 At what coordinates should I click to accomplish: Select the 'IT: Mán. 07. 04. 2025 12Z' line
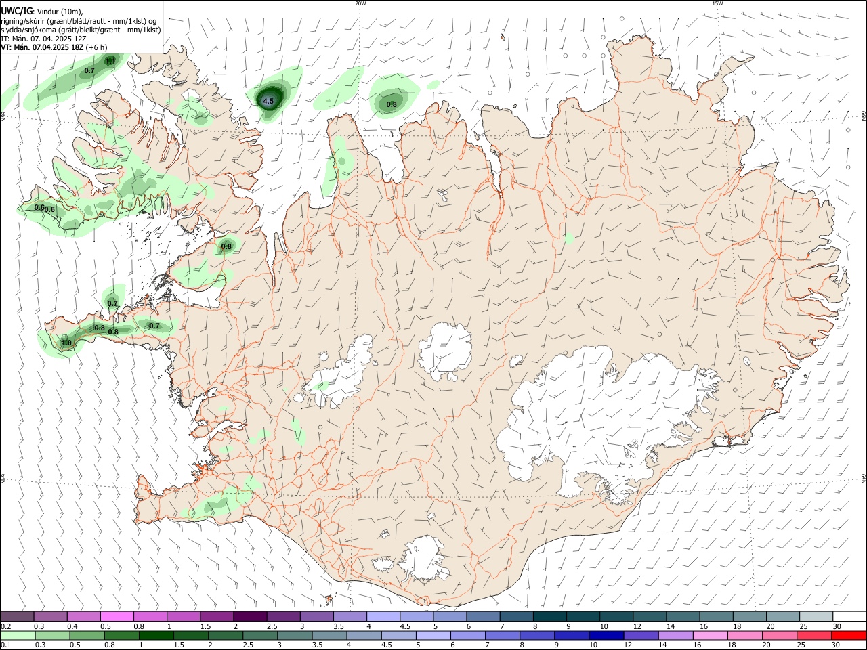tap(43, 39)
